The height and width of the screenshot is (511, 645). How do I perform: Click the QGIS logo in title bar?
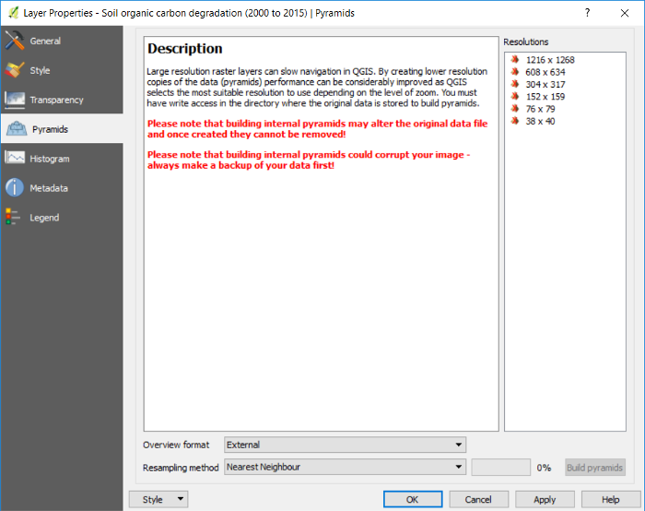[13, 13]
